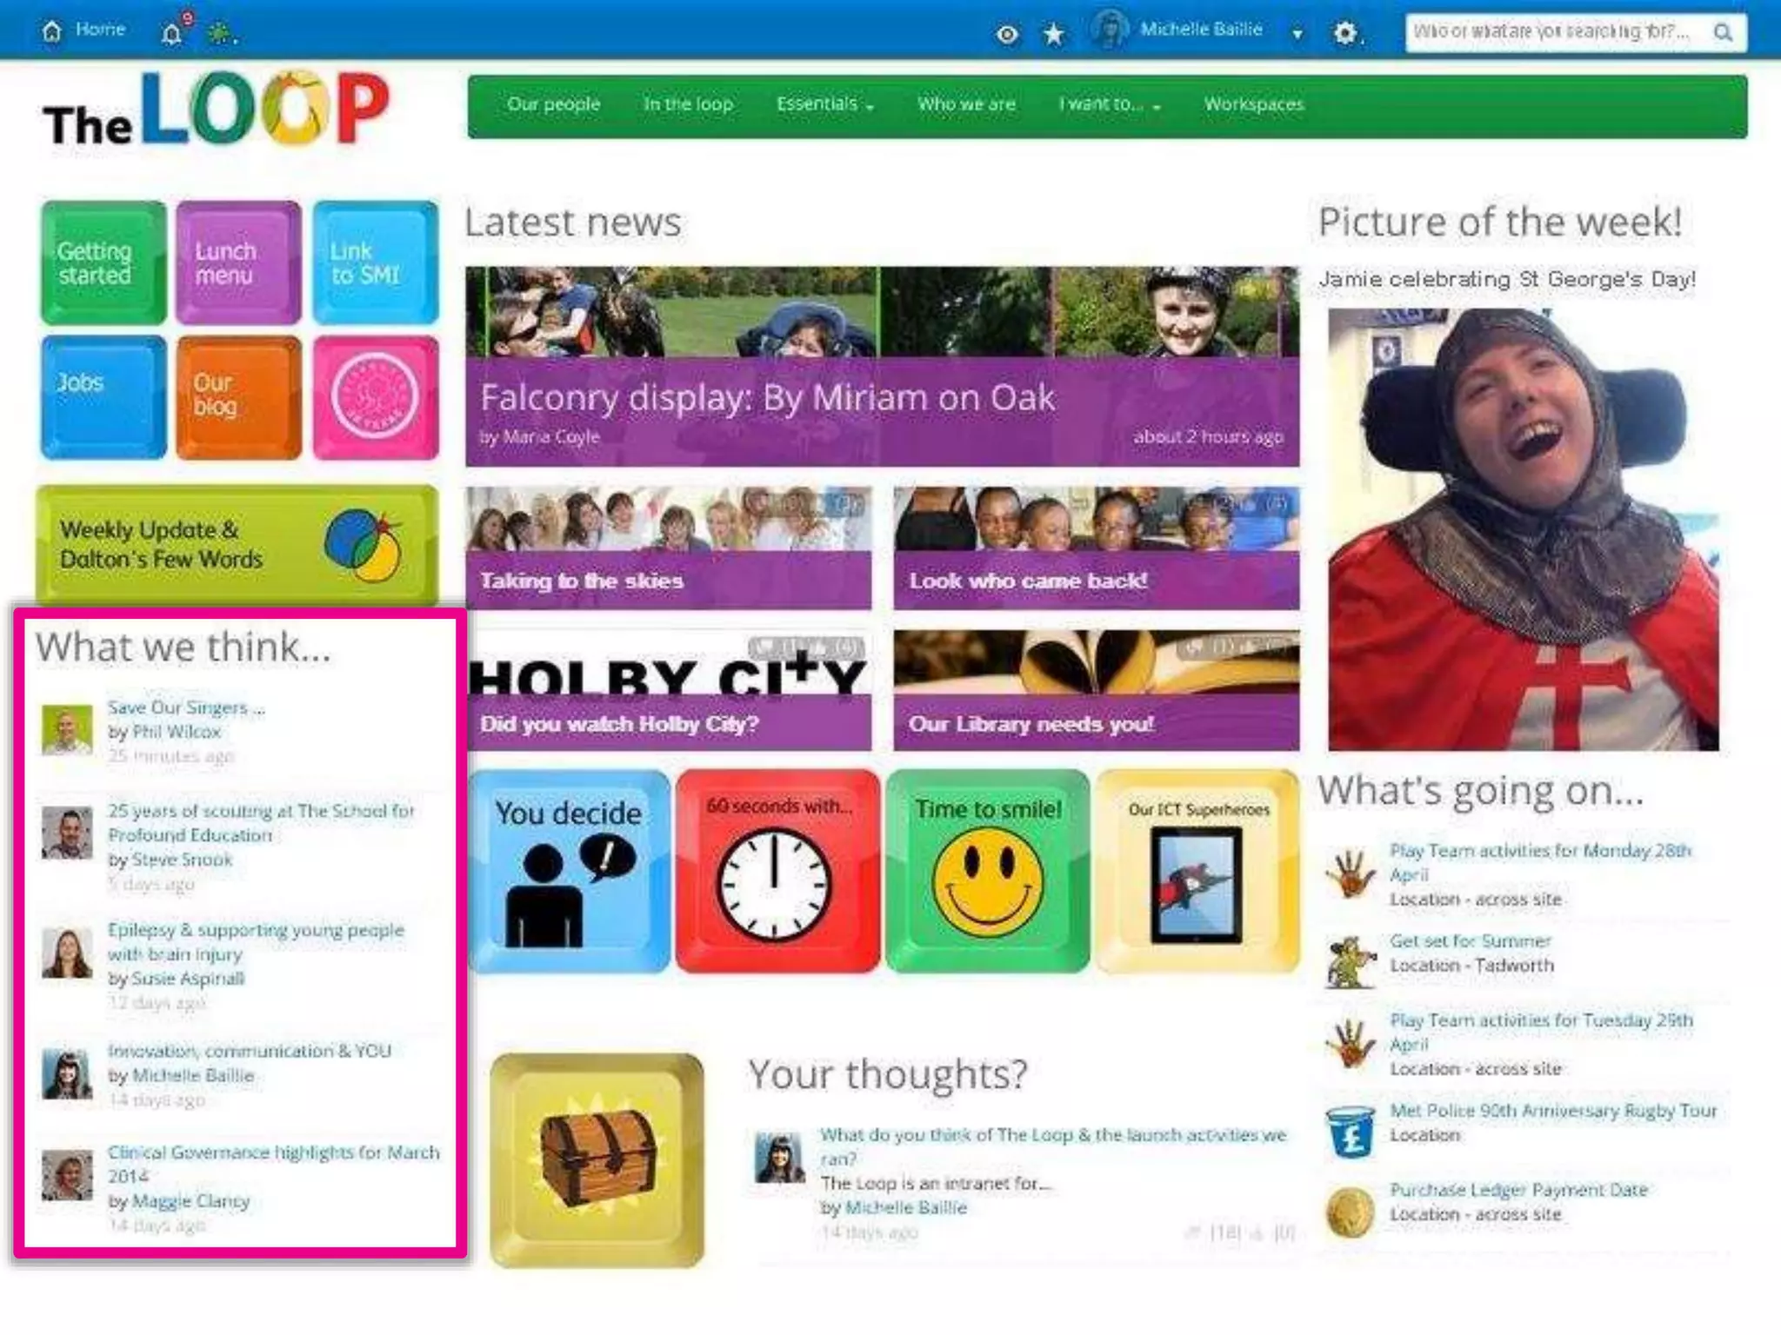Expand the 'I want to...' dropdown
The height and width of the screenshot is (1335, 1781).
[1109, 104]
